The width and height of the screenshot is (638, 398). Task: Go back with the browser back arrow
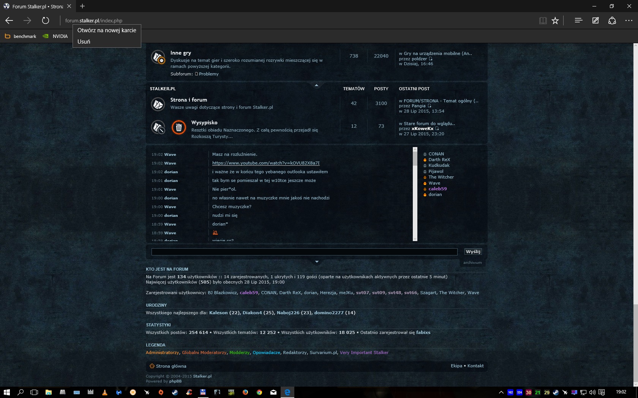[9, 20]
